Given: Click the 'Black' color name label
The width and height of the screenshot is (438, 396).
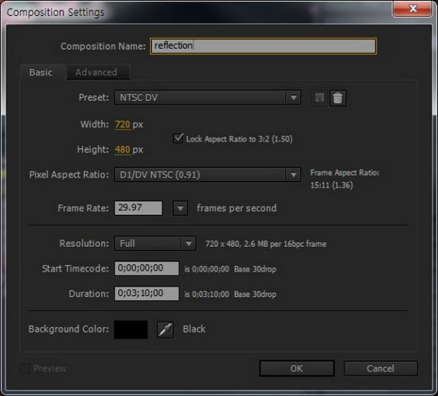Looking at the screenshot, I should tap(194, 329).
